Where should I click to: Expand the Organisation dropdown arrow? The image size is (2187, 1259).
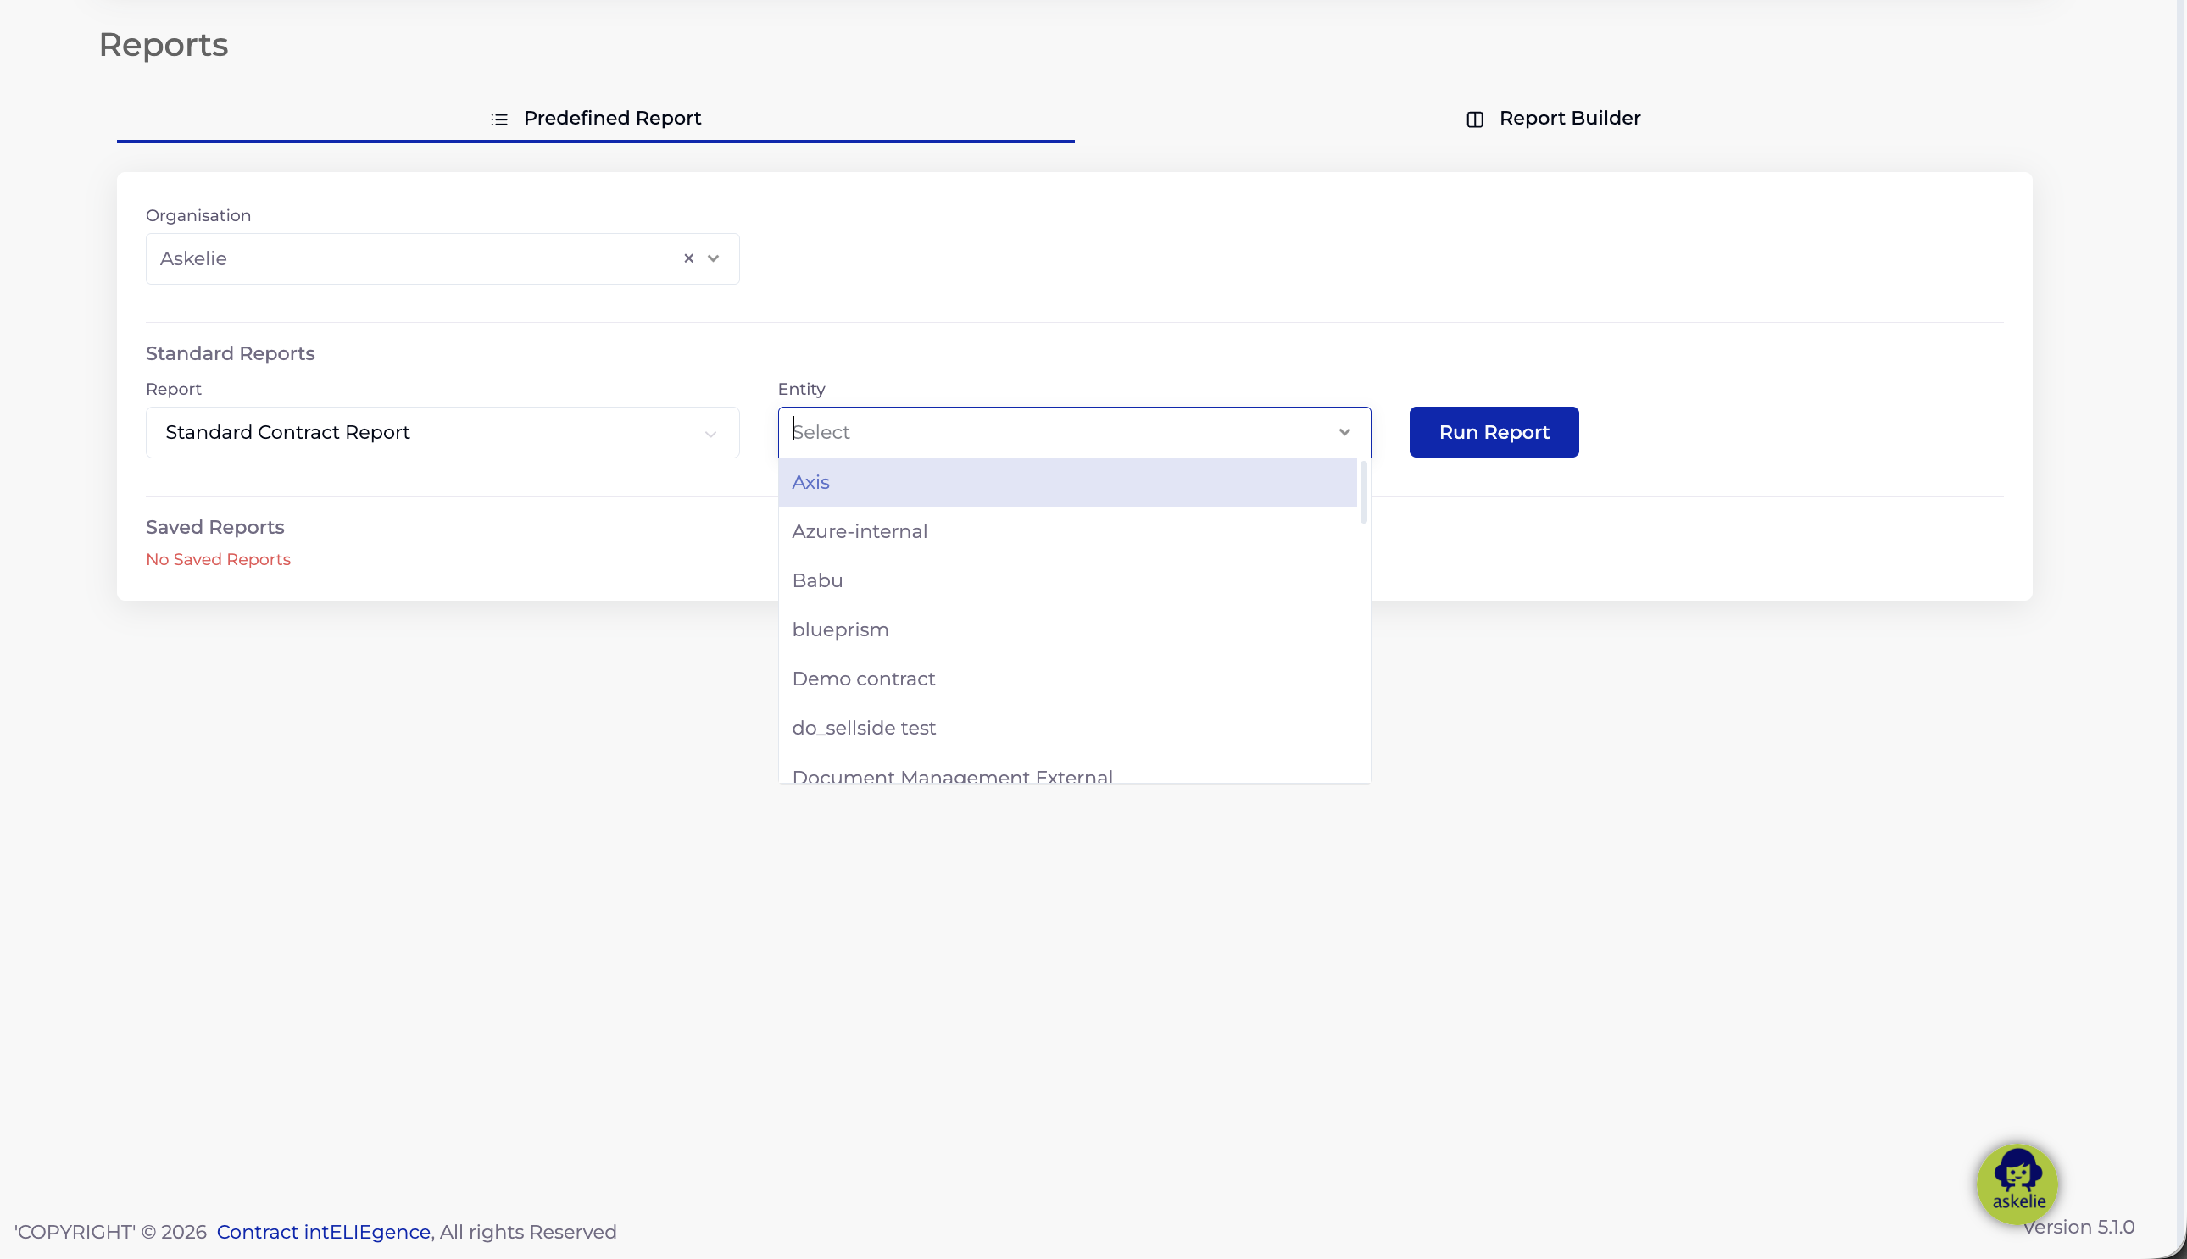coord(714,258)
